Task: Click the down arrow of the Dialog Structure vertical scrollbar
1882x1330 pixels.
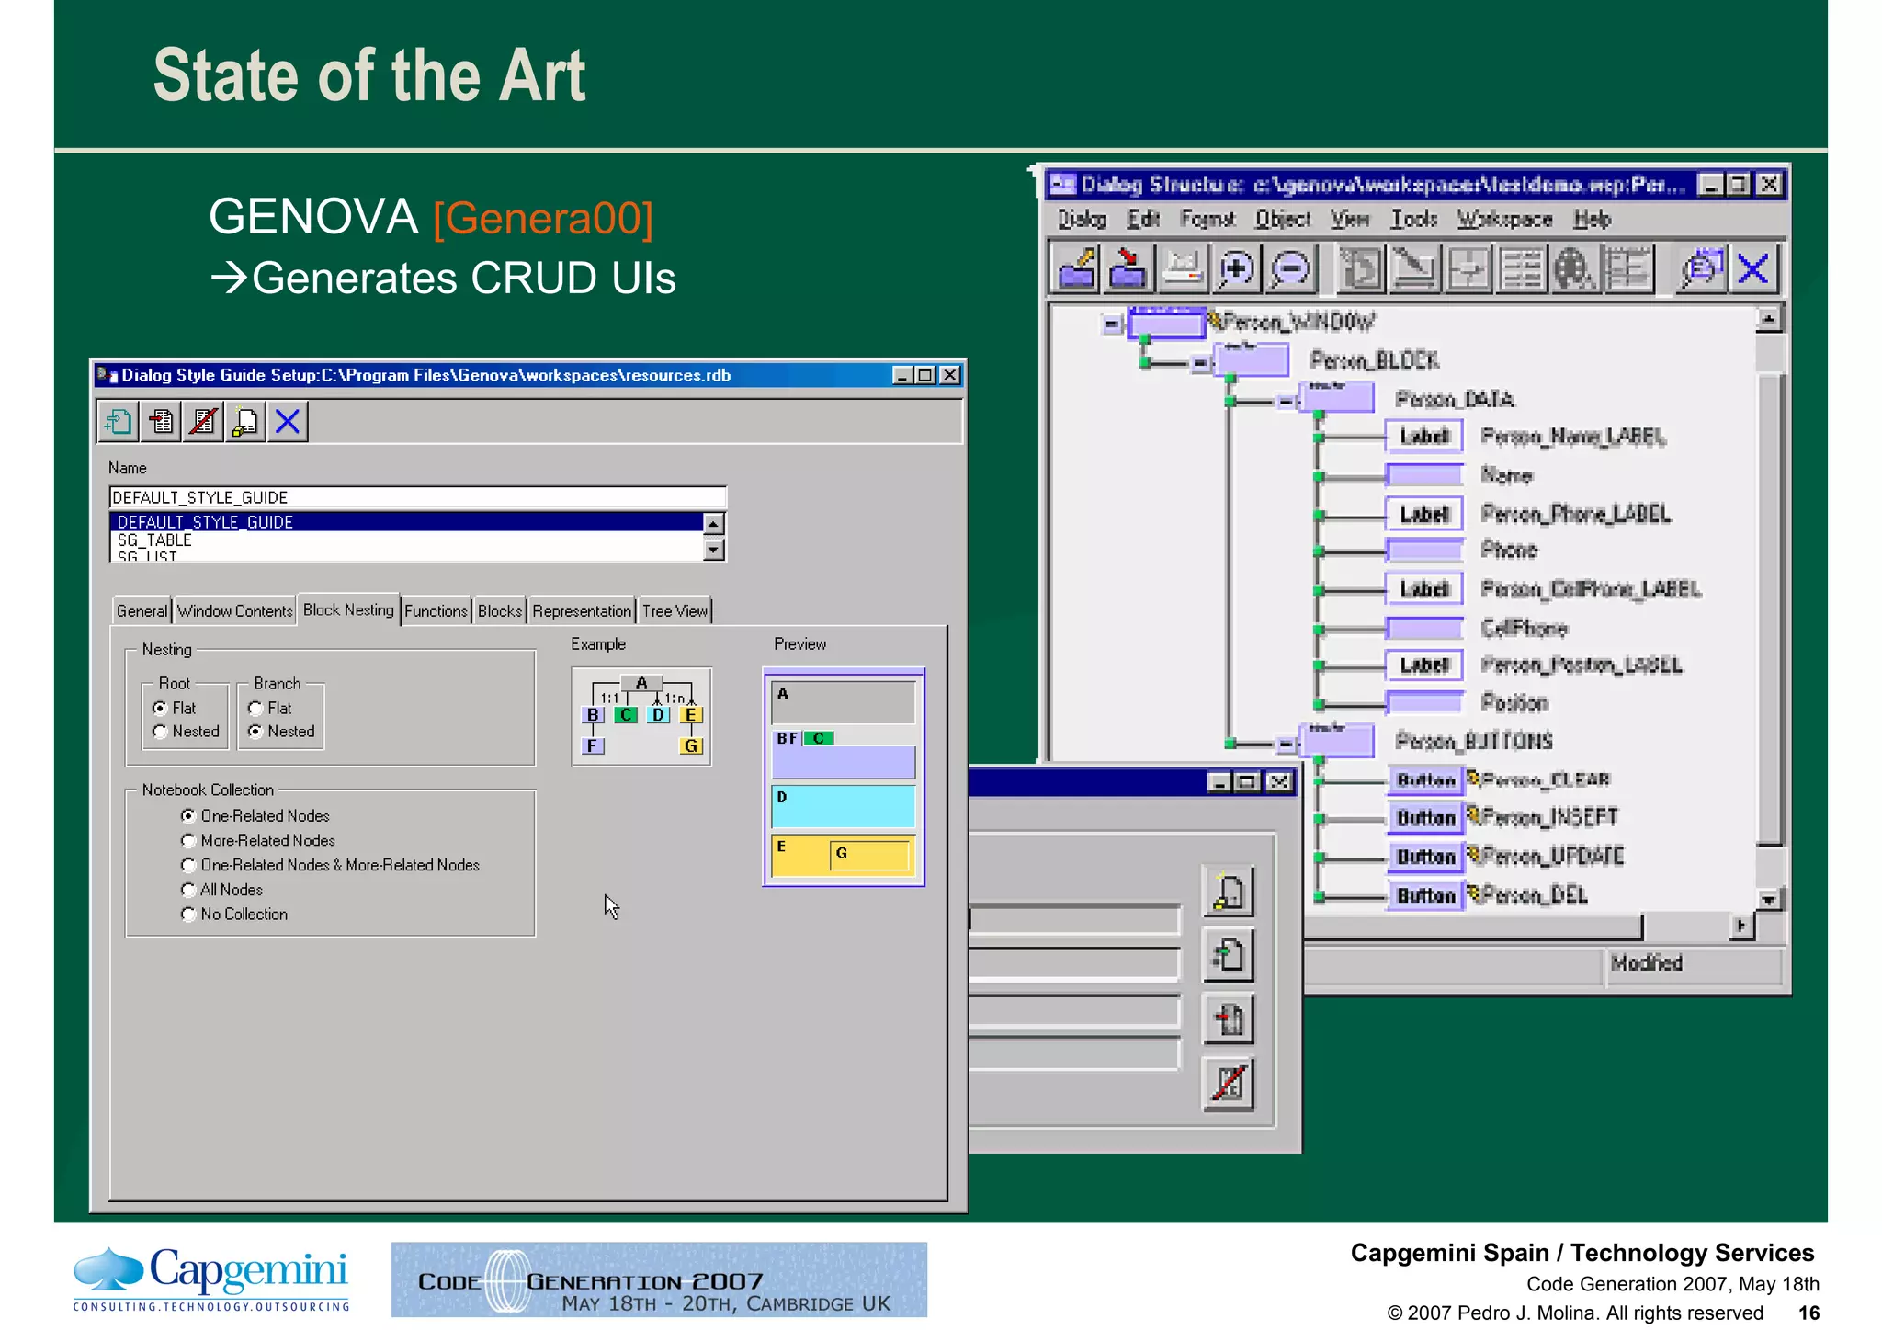Action: point(1768,899)
